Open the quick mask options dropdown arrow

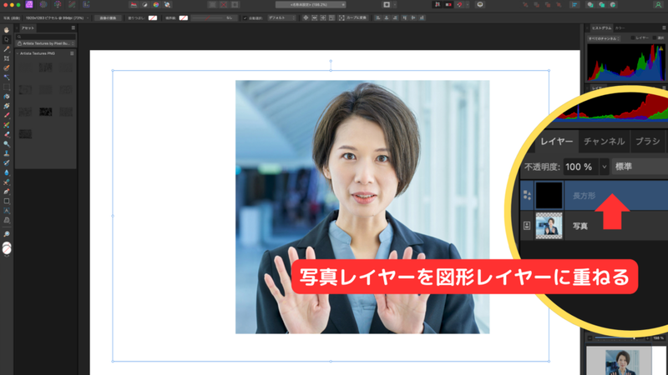pyautogui.click(x=395, y=5)
